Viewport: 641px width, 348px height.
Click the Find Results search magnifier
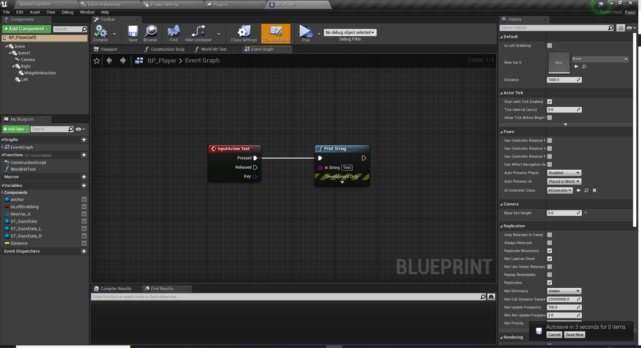(483, 297)
